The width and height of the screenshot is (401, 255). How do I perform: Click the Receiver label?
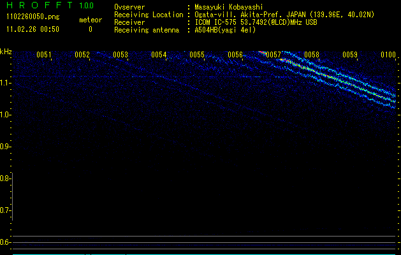(129, 22)
